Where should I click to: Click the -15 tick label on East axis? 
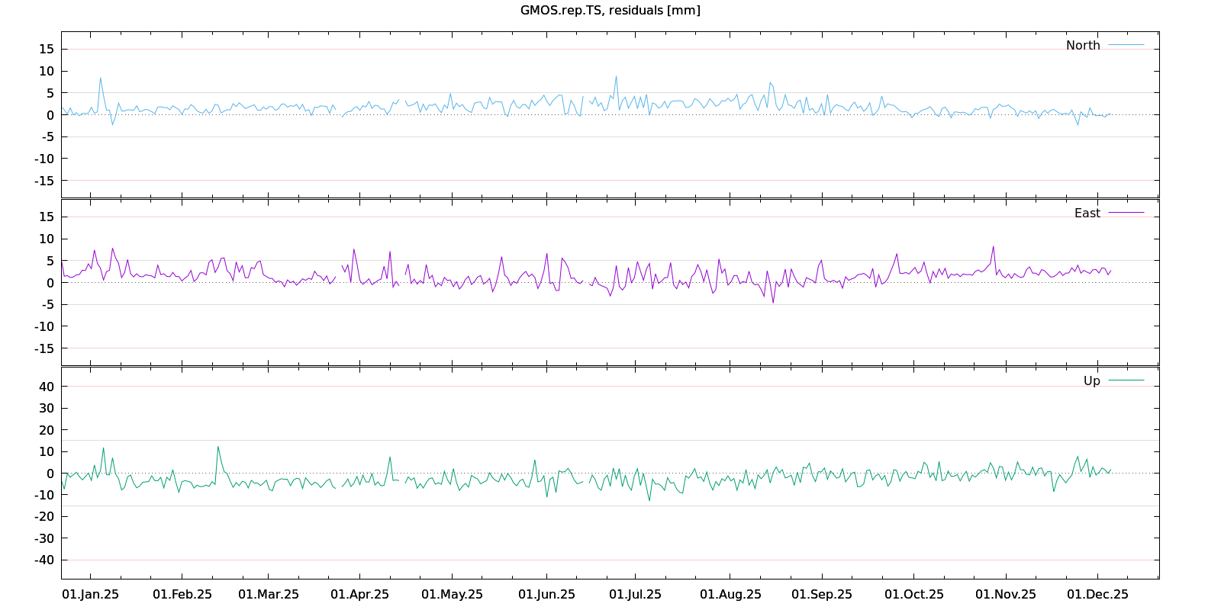(44, 348)
